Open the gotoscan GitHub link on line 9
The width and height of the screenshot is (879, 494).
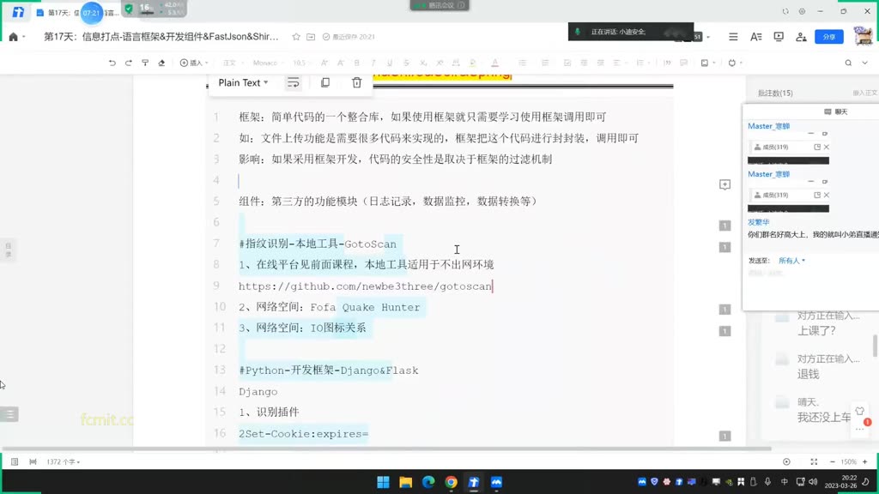tap(366, 286)
